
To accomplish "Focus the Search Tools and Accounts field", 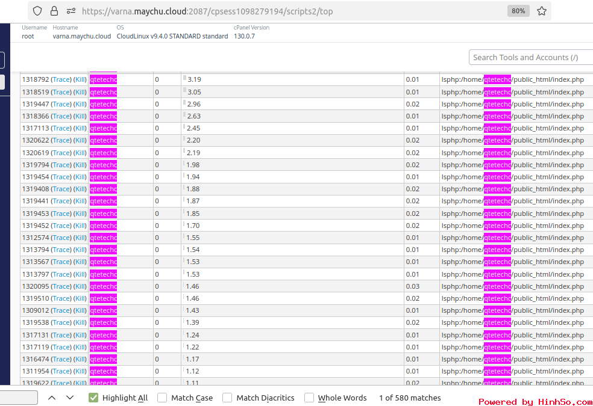I will [x=530, y=57].
